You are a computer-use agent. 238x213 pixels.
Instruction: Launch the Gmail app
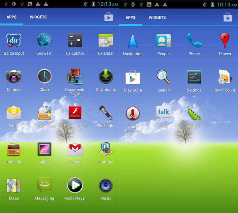75,149
